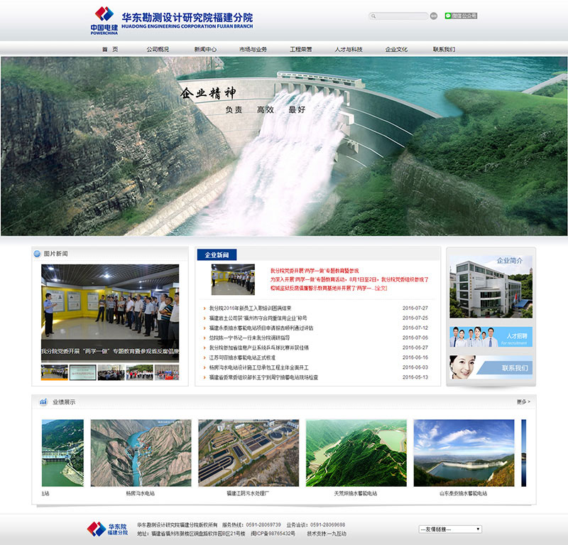Screen dimensions: 568x545
Task: Open the WeChat public account icon
Action: [x=461, y=16]
